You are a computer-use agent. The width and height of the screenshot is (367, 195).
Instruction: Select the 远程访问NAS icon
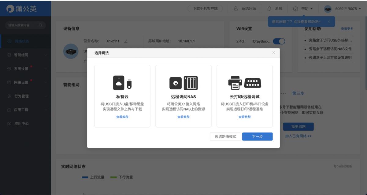click(183, 82)
